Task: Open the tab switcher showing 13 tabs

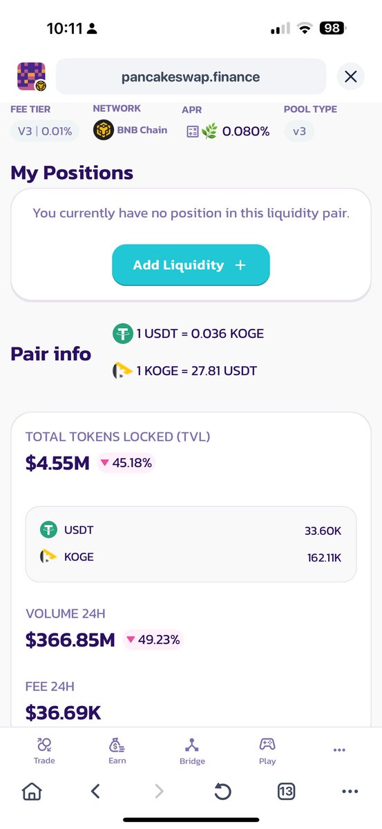Action: (286, 791)
